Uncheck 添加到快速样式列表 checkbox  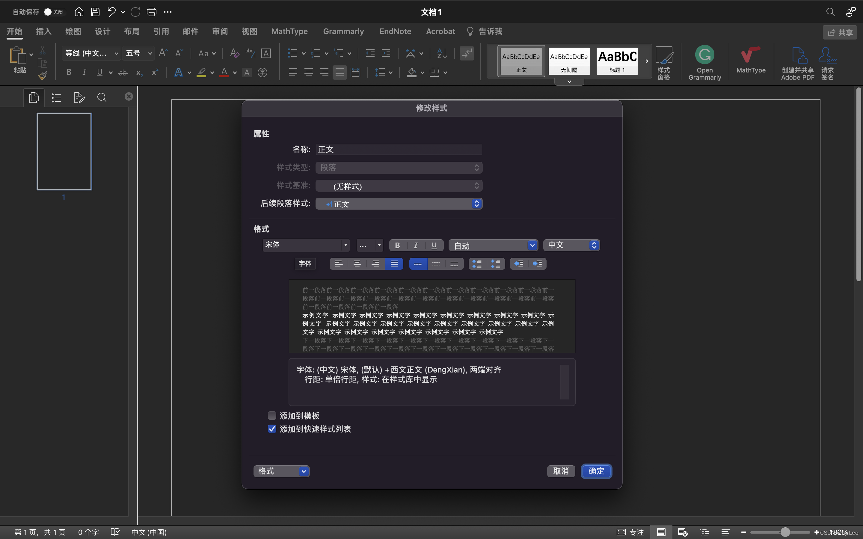(x=272, y=429)
